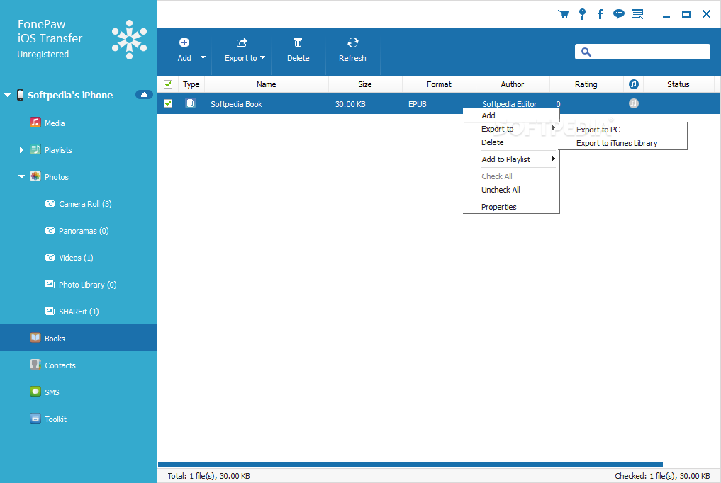721x483 pixels.
Task: Collapse the Photos tree arrow
Action: point(21,177)
